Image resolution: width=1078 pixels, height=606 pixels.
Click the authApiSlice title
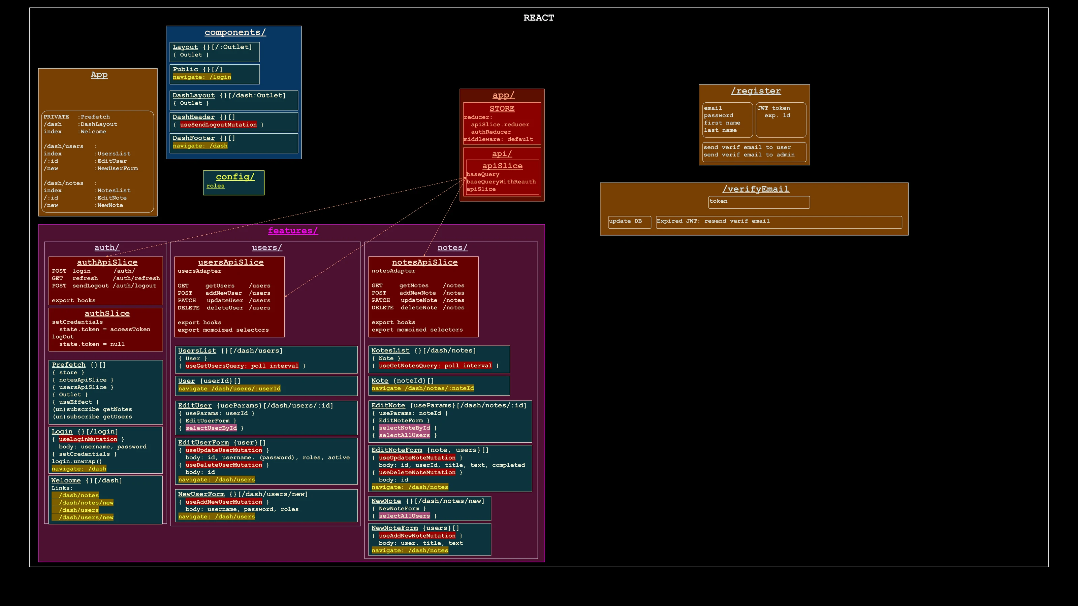pyautogui.click(x=107, y=262)
